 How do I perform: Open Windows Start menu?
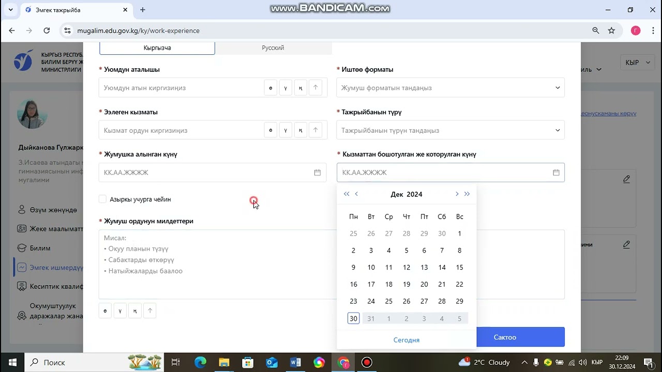click(12, 362)
